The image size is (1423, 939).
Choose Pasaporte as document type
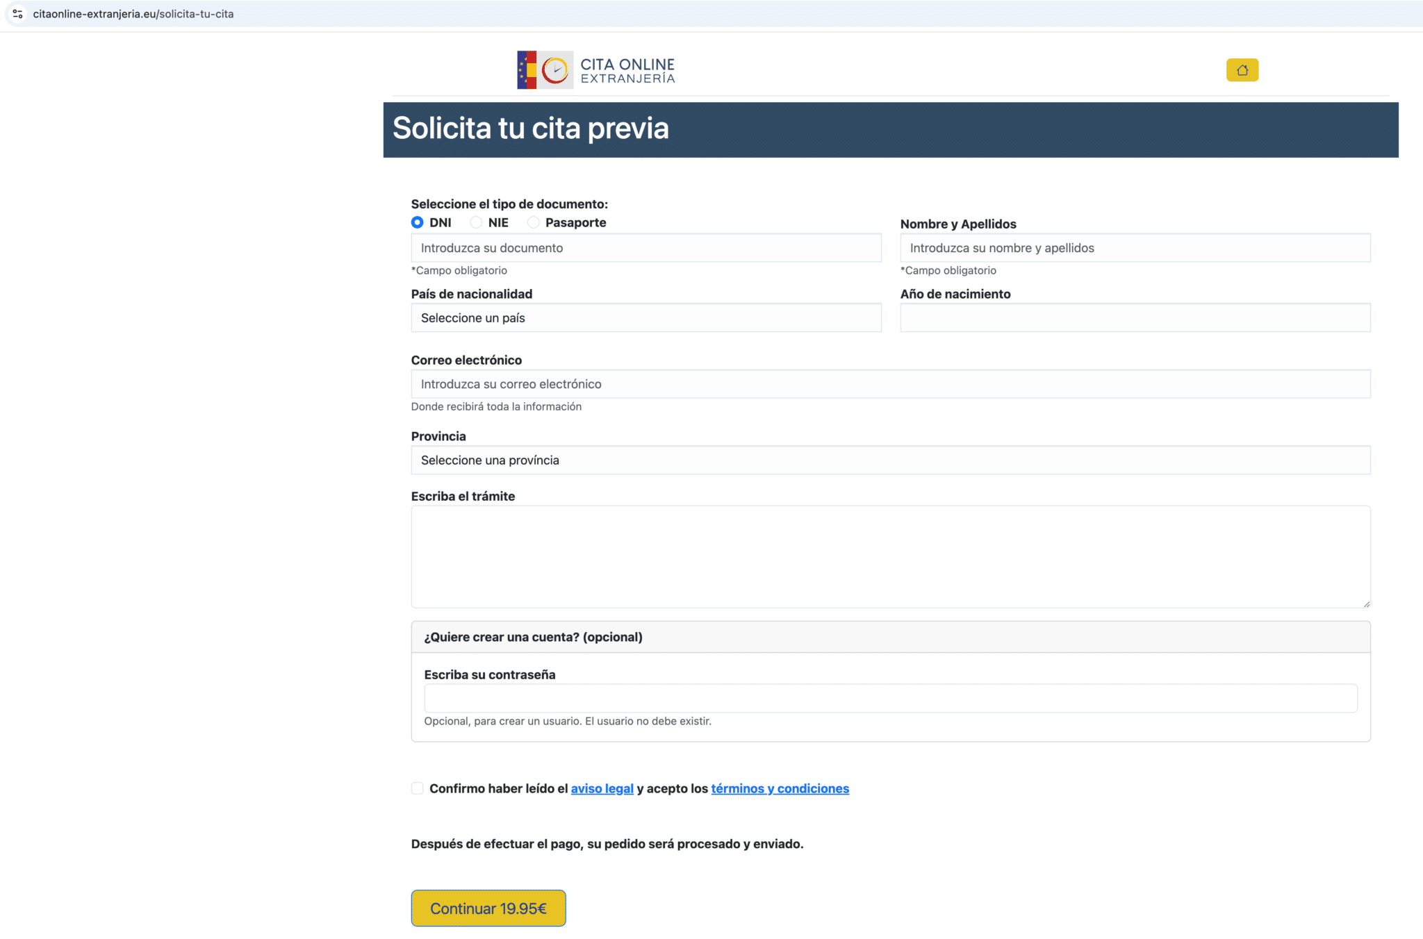pyautogui.click(x=533, y=222)
